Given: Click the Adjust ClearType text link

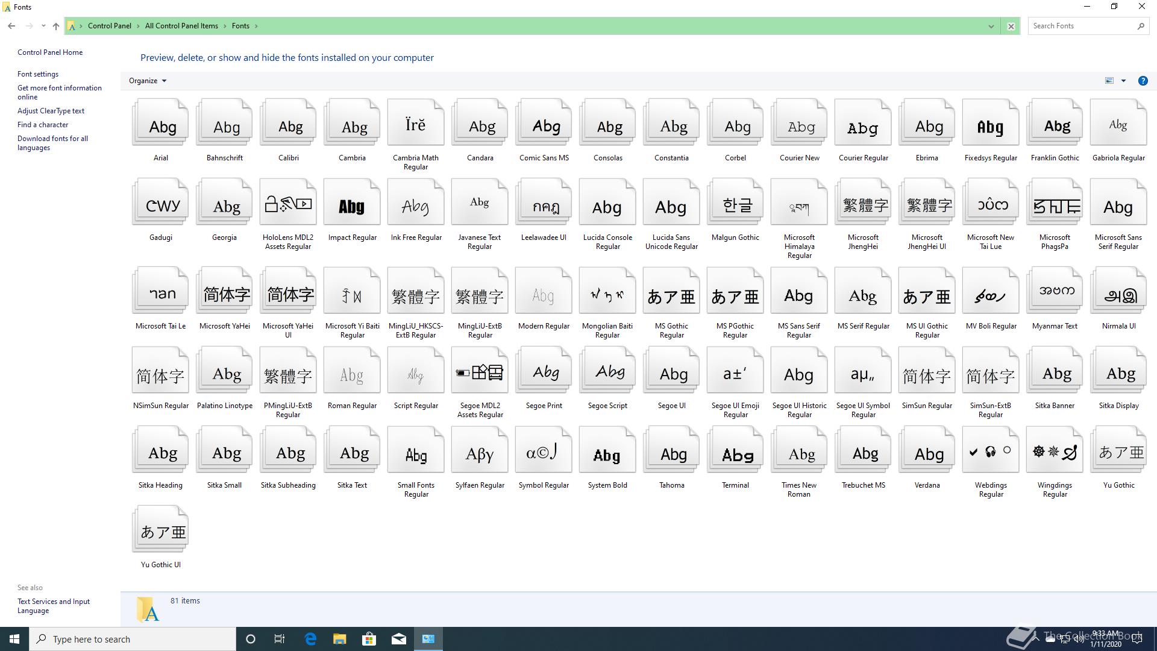Looking at the screenshot, I should (51, 111).
